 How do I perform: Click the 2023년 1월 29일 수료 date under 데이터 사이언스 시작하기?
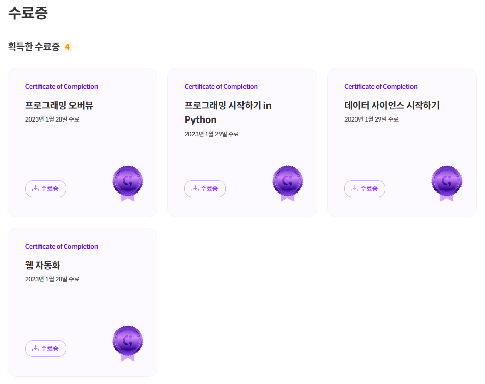[371, 119]
